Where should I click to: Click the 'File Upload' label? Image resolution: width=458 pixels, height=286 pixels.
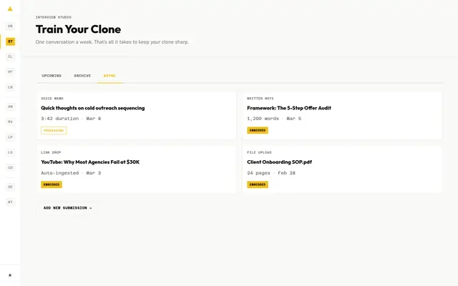(259, 152)
